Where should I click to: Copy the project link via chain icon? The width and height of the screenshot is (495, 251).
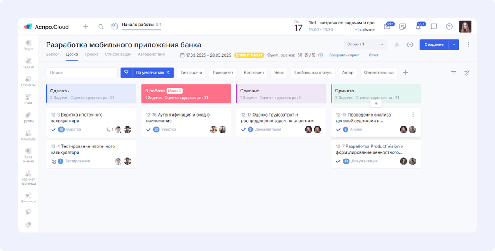pyautogui.click(x=410, y=45)
